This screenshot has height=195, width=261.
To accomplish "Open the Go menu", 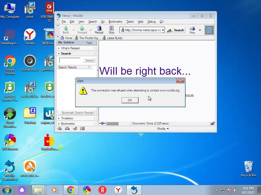I will pos(103,22).
